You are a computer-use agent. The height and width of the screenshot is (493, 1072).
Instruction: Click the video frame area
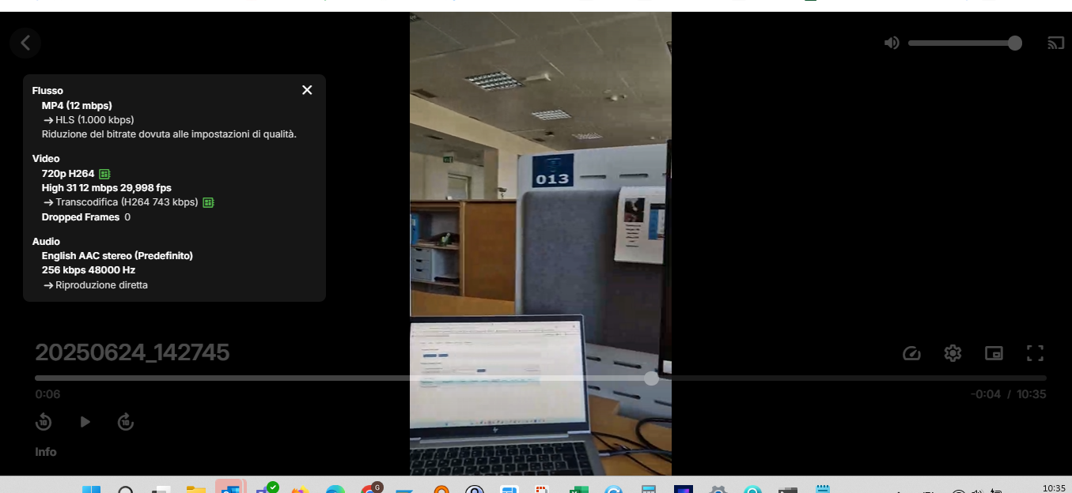click(x=540, y=243)
